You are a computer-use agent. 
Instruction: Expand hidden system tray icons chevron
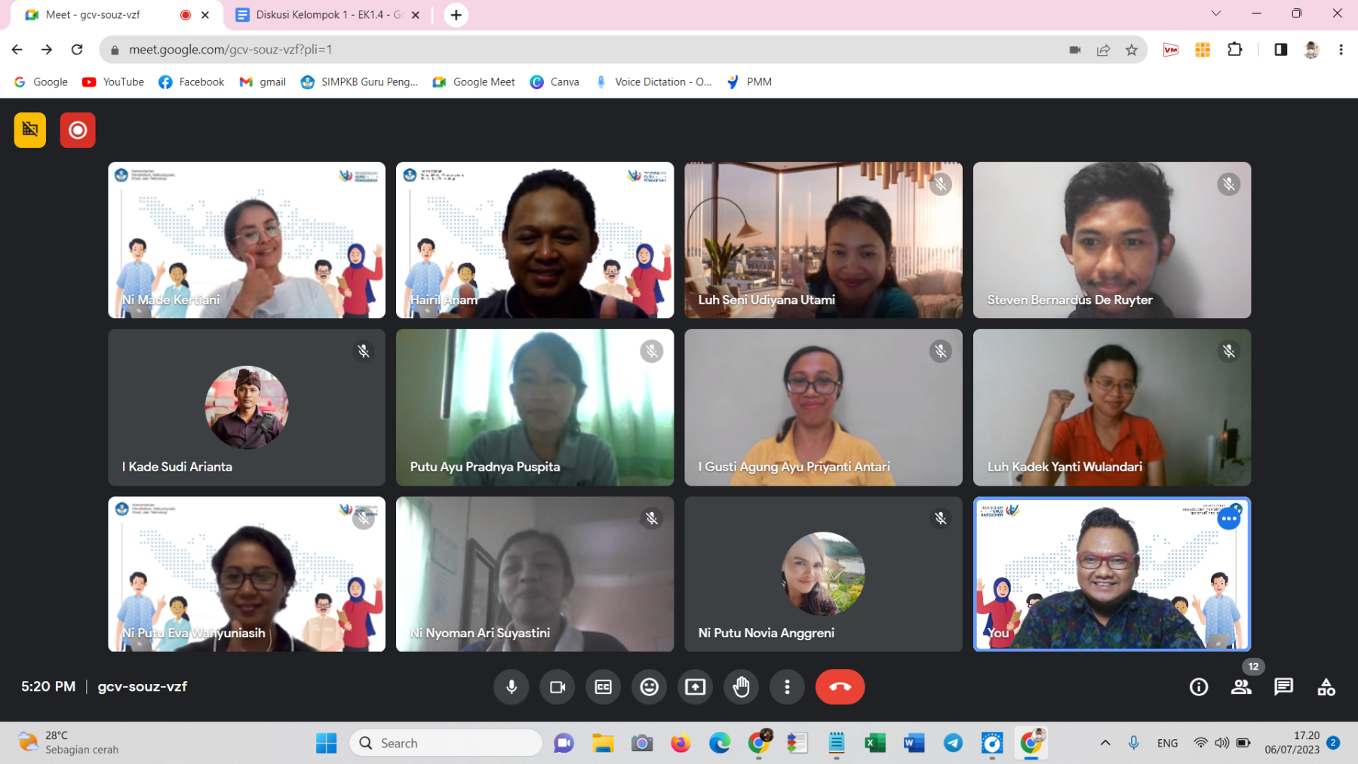[x=1105, y=743]
